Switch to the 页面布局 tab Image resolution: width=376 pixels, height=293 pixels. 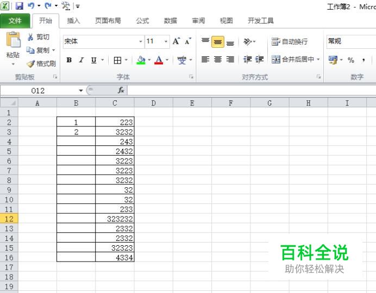tap(108, 21)
